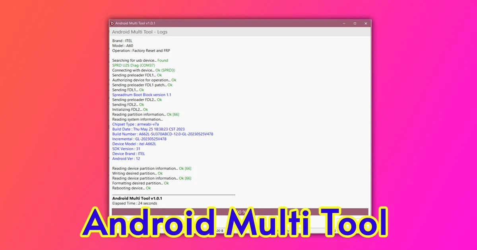477x250 pixels.
Task: Click the 'Searching for usb device... Found' line
Action: tap(140, 61)
